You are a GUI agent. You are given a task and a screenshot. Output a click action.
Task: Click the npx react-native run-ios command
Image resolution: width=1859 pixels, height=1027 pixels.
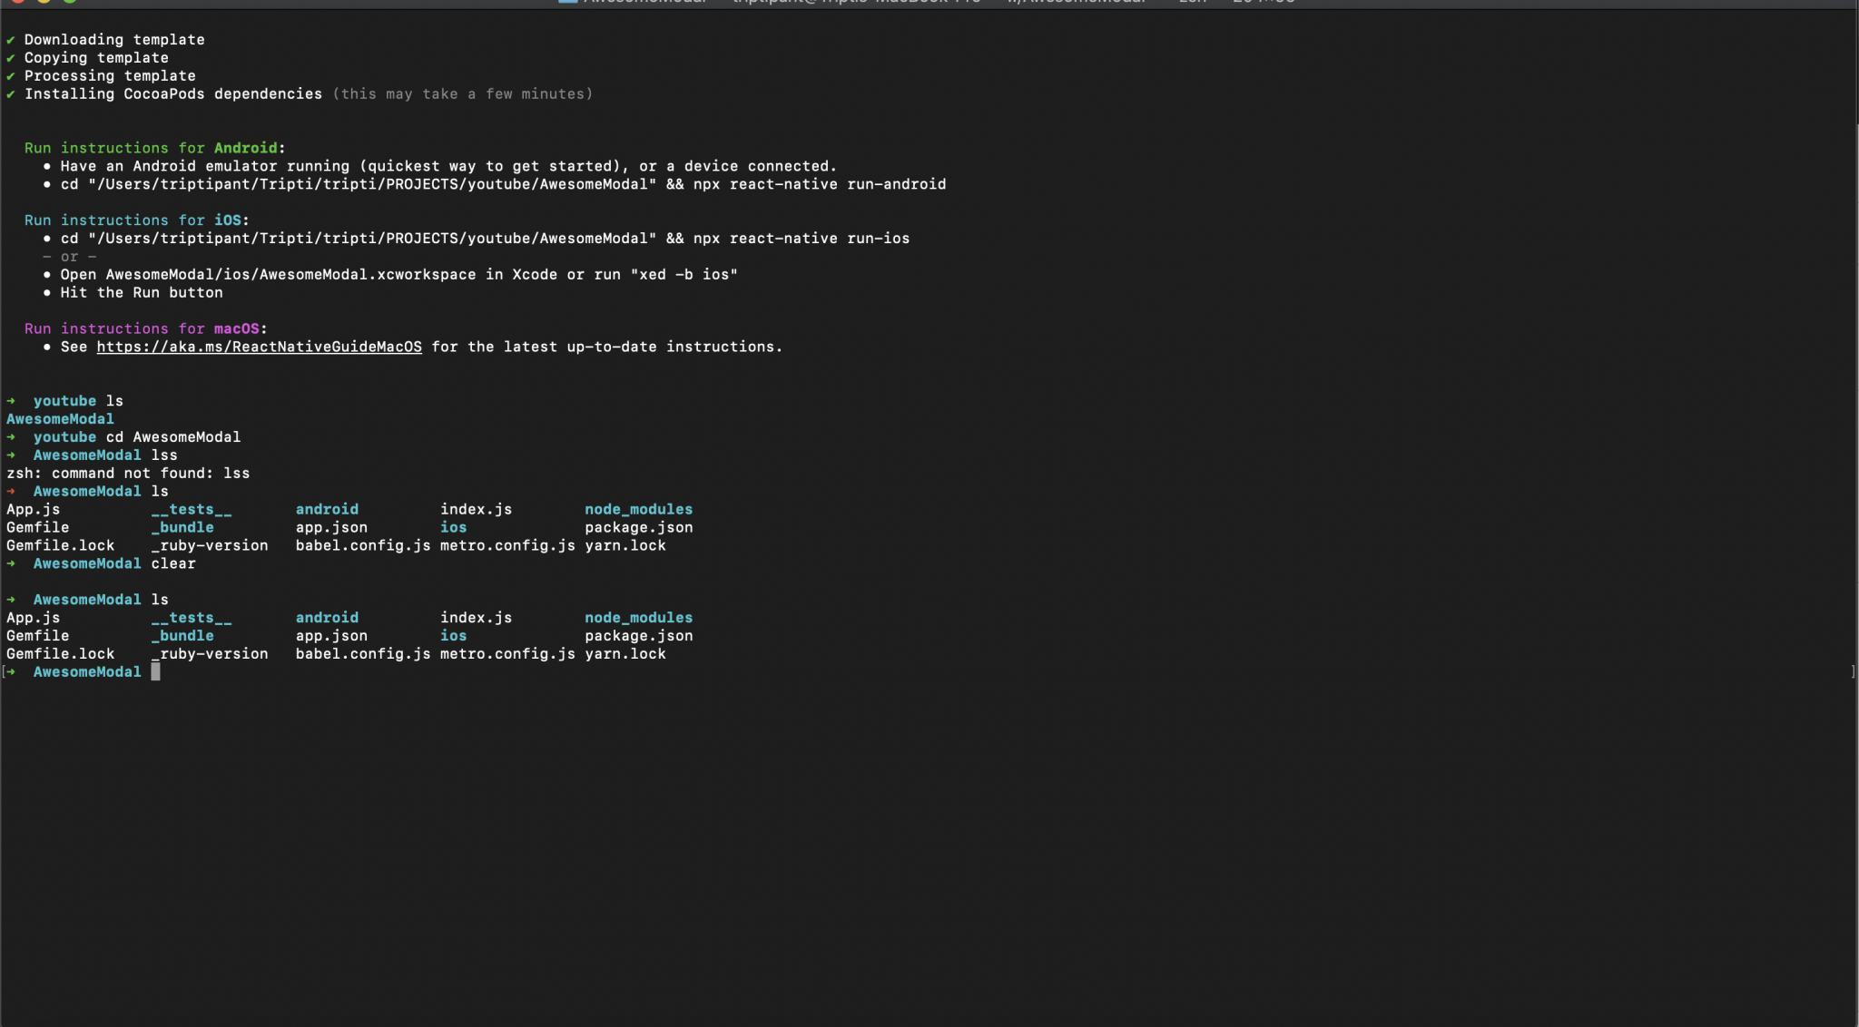pyautogui.click(x=801, y=239)
